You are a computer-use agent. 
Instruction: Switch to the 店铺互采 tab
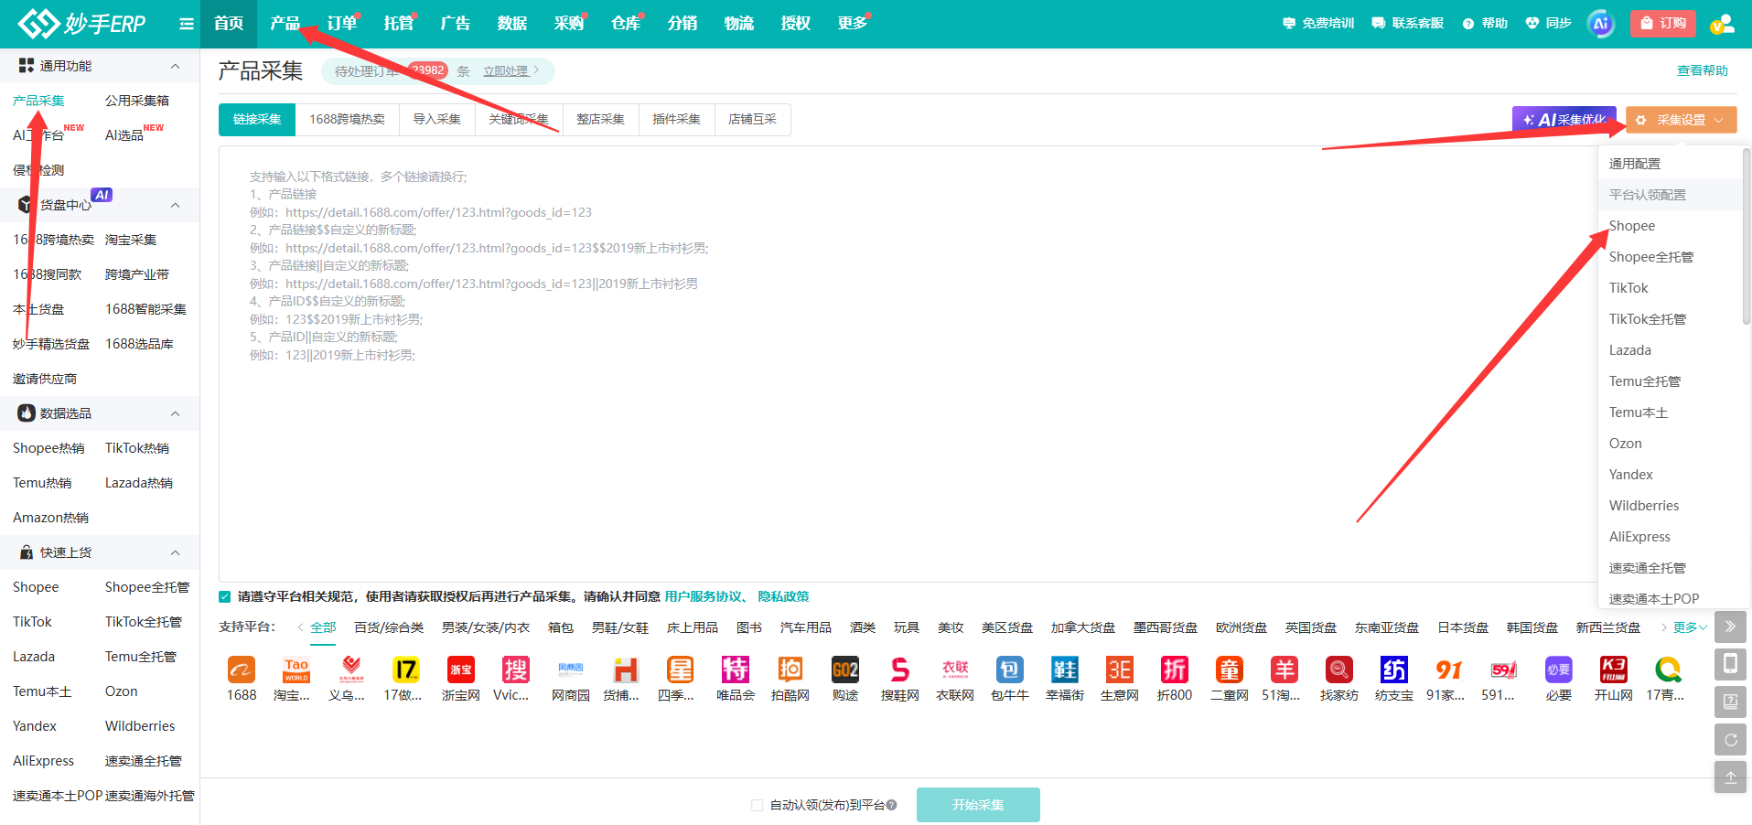coord(752,120)
